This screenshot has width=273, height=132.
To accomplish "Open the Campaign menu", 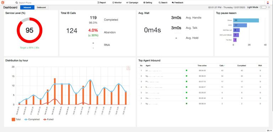I will point(132,2).
